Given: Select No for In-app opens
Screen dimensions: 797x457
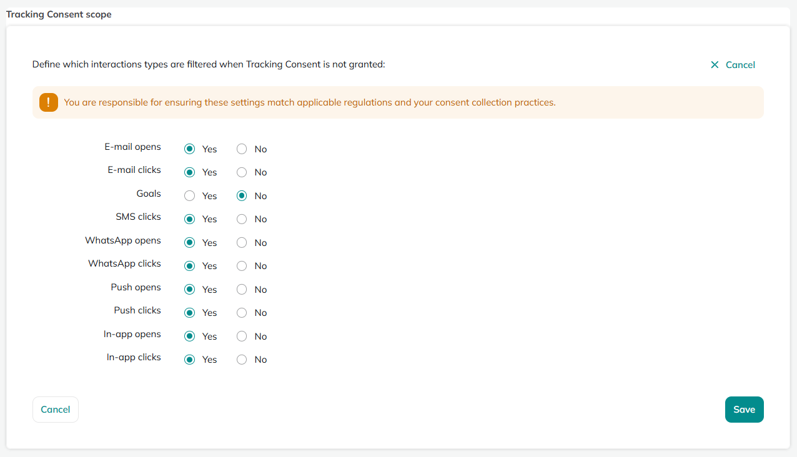Looking at the screenshot, I should (242, 336).
